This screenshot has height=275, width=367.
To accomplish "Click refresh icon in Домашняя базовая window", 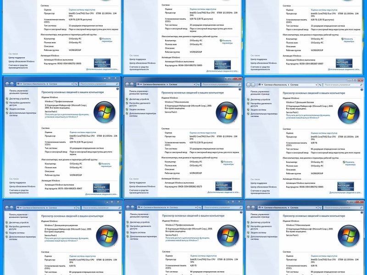I will coord(320,85).
